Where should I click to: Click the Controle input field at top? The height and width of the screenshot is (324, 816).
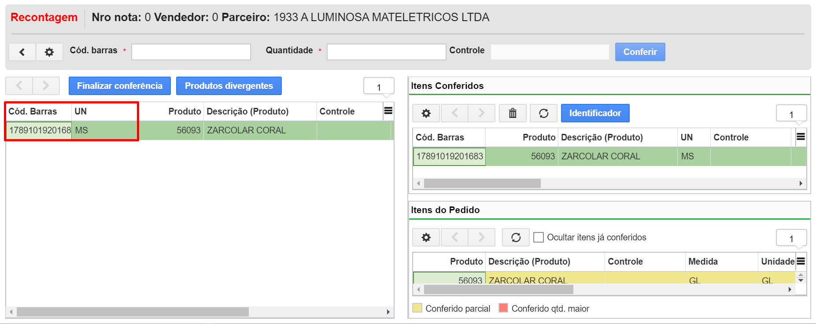(x=550, y=52)
